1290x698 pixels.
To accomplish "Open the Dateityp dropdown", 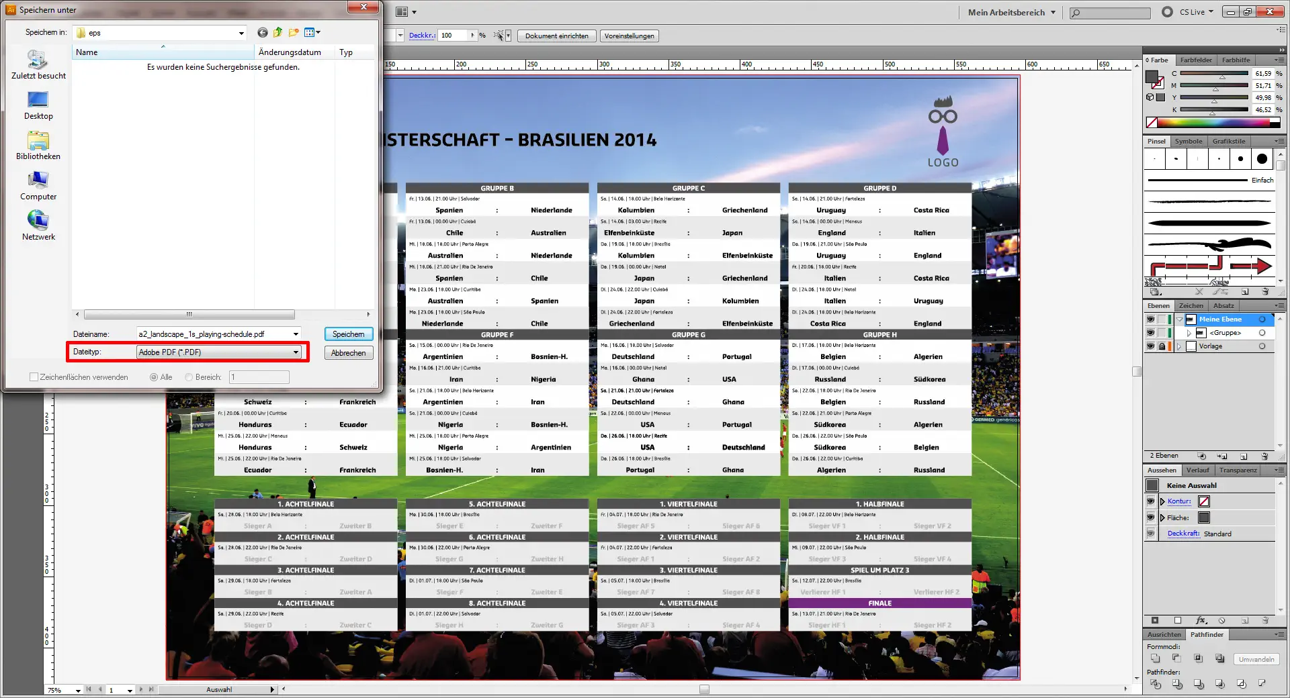I will pos(296,352).
